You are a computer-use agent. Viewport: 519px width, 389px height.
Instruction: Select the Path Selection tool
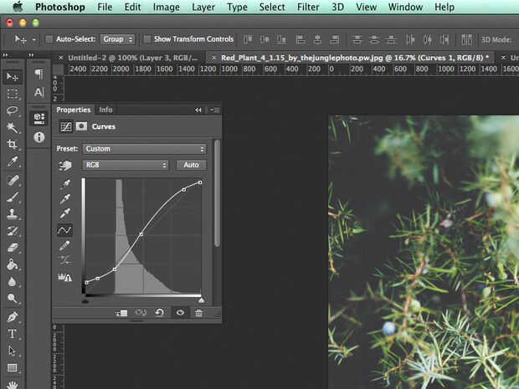(x=13, y=351)
